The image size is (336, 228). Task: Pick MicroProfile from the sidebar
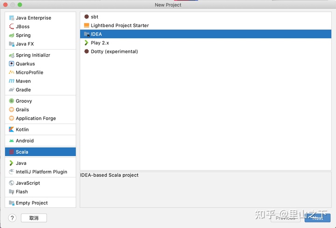tap(40, 72)
